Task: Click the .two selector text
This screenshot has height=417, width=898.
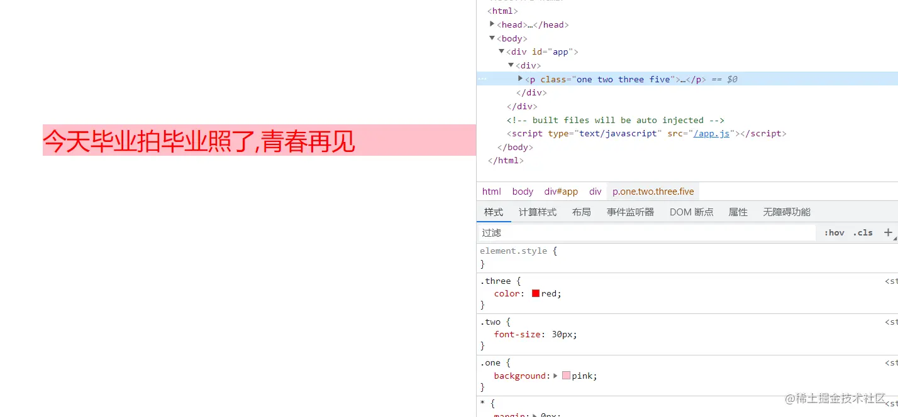Action: point(491,322)
